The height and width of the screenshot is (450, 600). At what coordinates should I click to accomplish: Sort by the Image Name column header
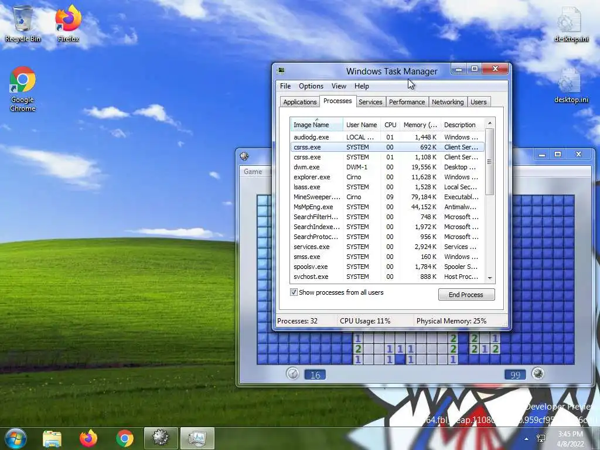point(316,125)
